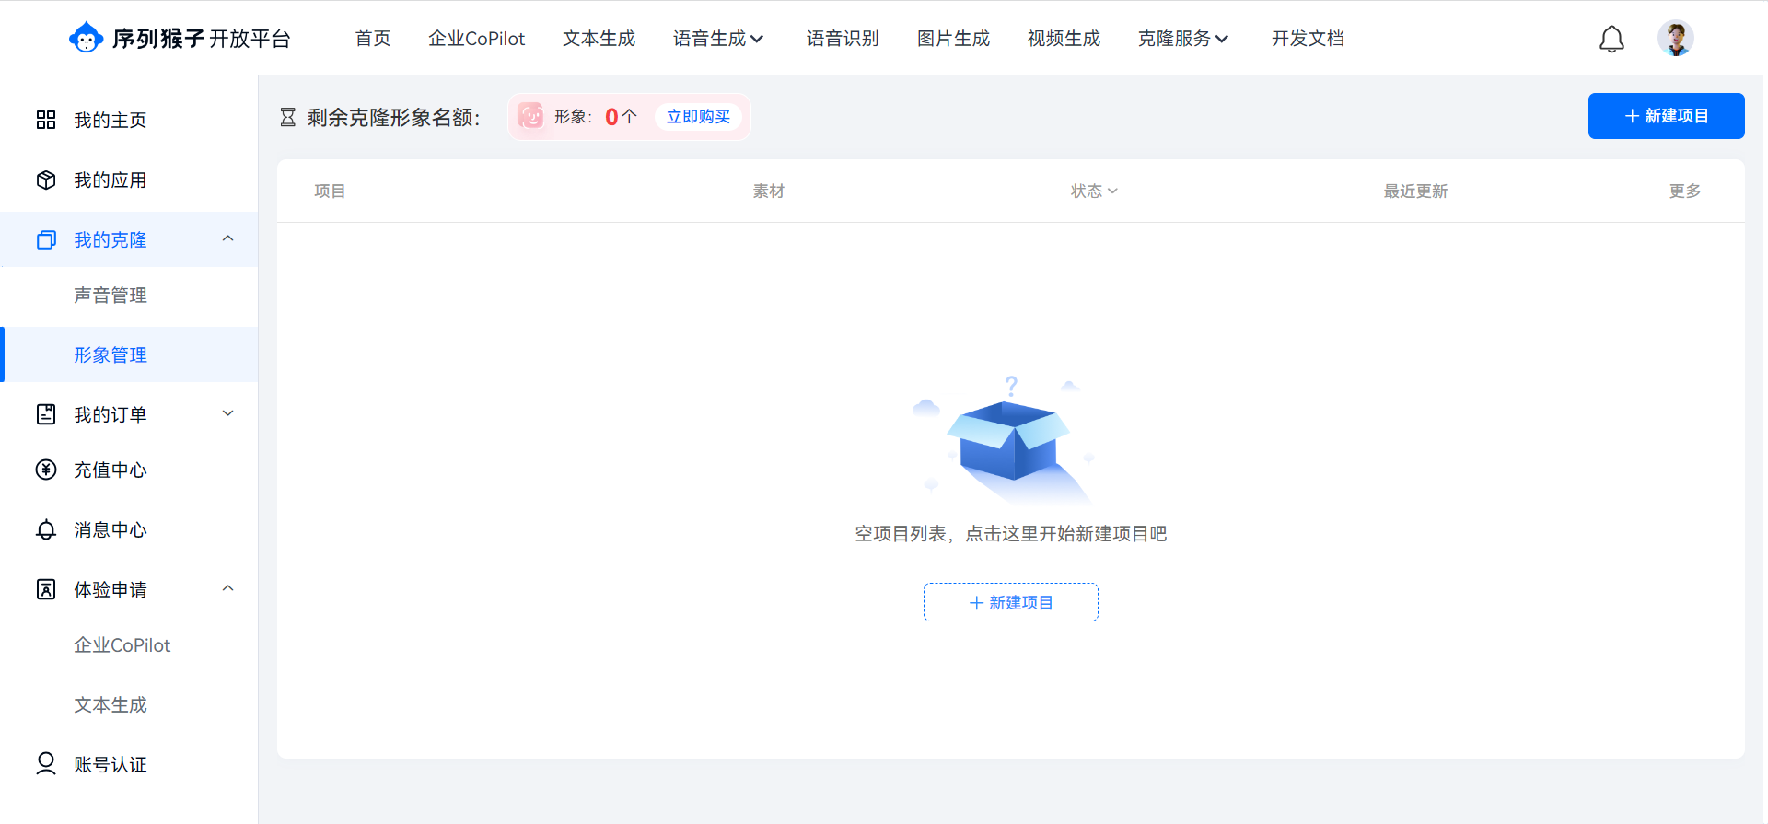1768x824 pixels.
Task: Click the 我的应用 cube icon
Action: click(x=46, y=180)
